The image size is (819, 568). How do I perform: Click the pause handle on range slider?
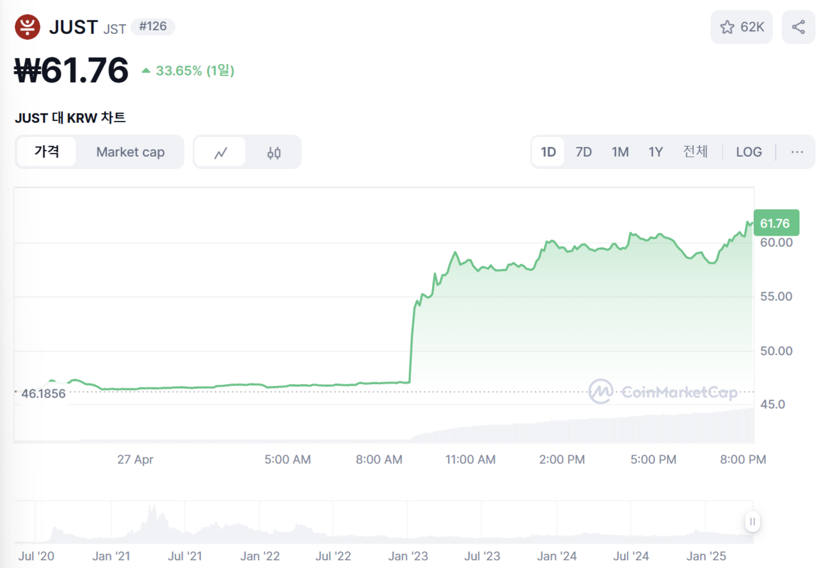[x=752, y=521]
